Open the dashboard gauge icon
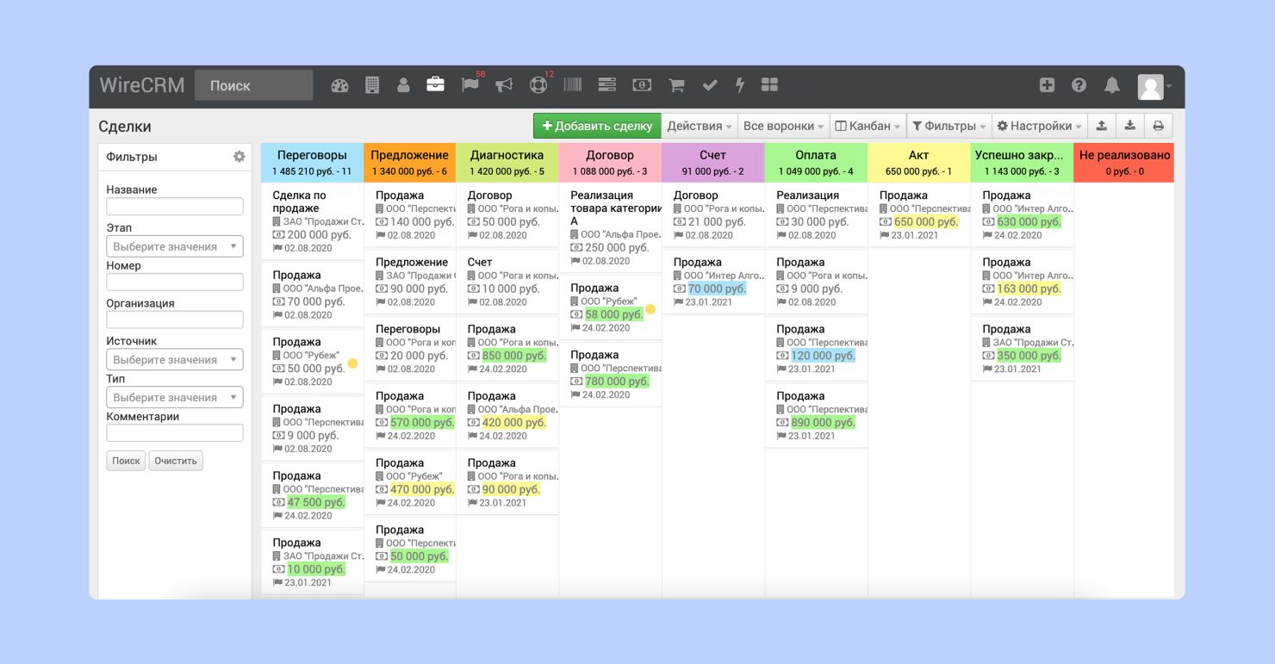Image resolution: width=1275 pixels, height=664 pixels. tap(339, 85)
